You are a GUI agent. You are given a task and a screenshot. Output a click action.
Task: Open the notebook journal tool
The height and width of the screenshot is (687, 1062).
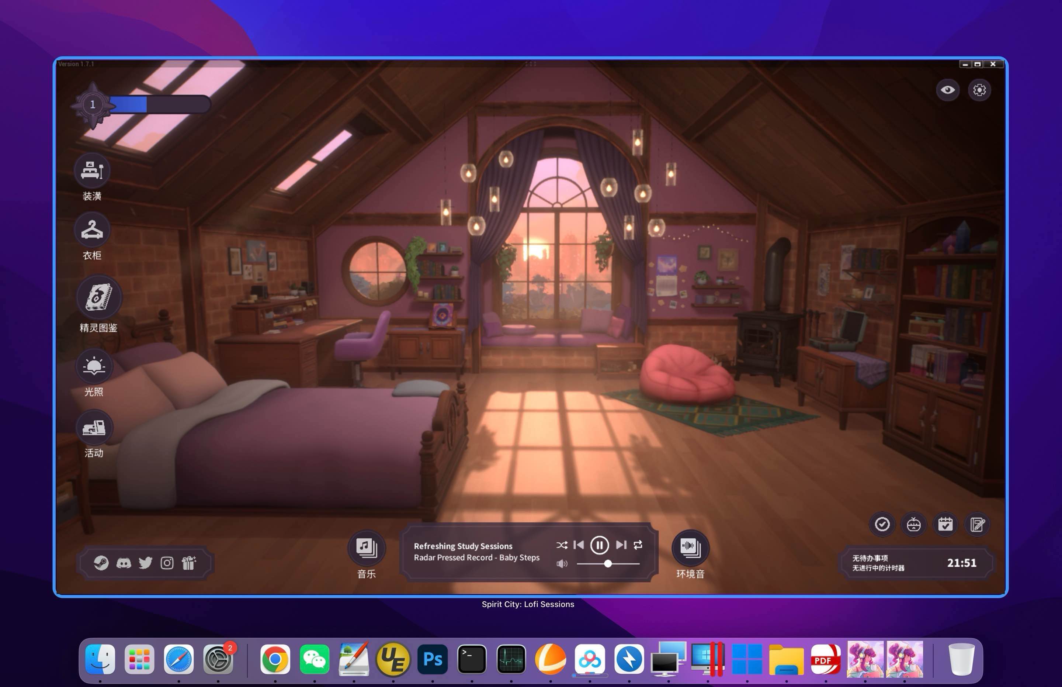coord(977,524)
